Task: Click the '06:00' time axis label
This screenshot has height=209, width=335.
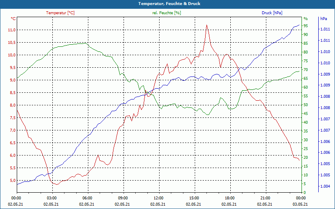Action: [x=87, y=198]
